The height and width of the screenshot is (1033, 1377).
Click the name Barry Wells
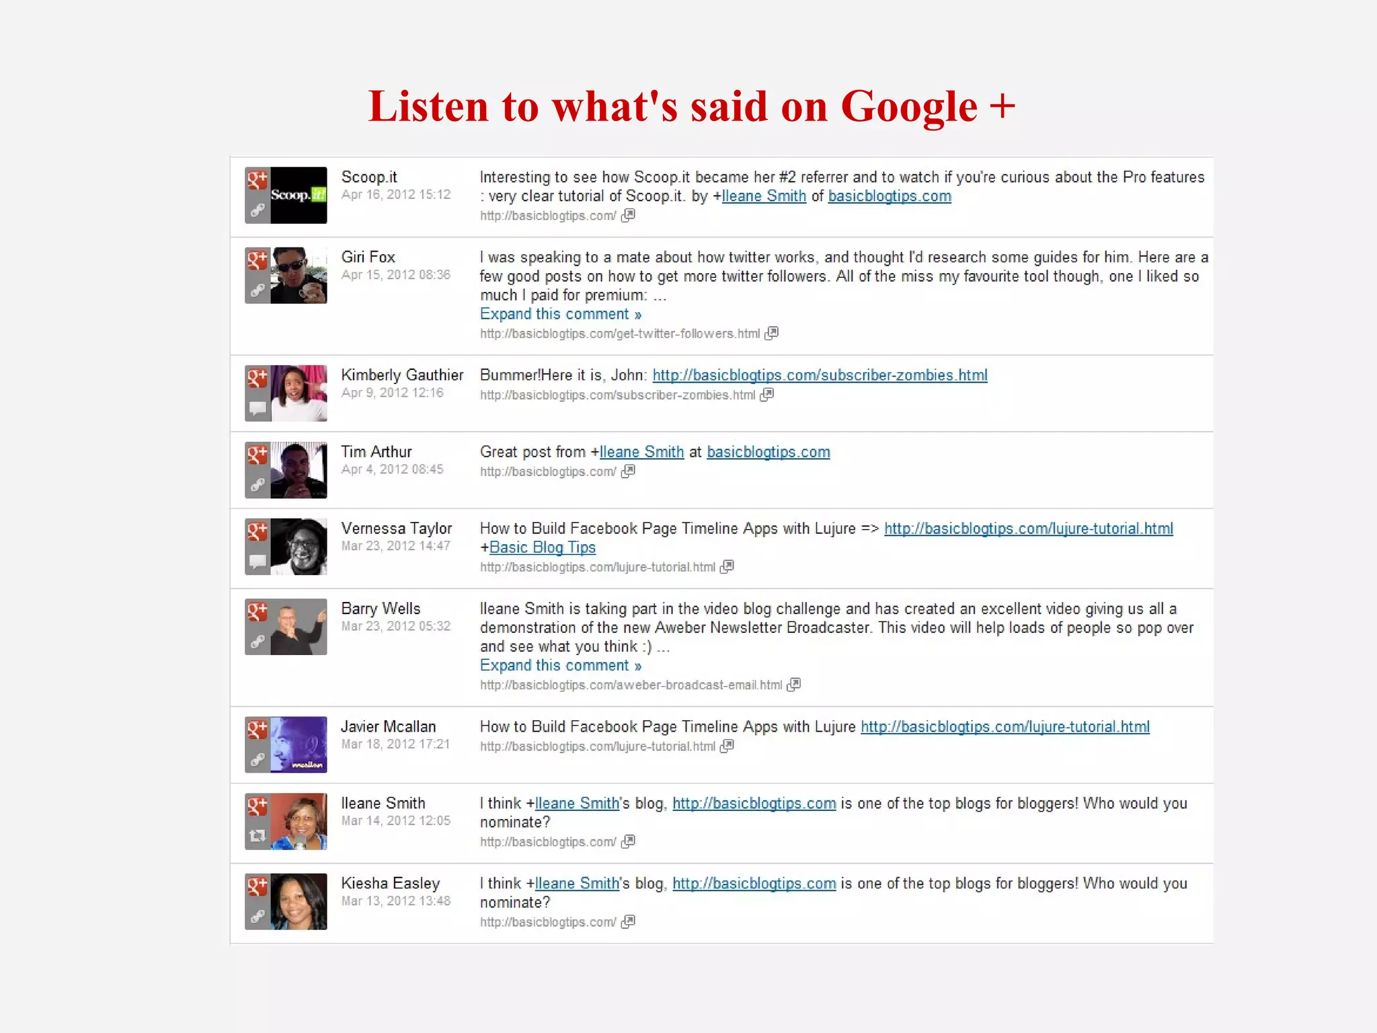tap(381, 609)
